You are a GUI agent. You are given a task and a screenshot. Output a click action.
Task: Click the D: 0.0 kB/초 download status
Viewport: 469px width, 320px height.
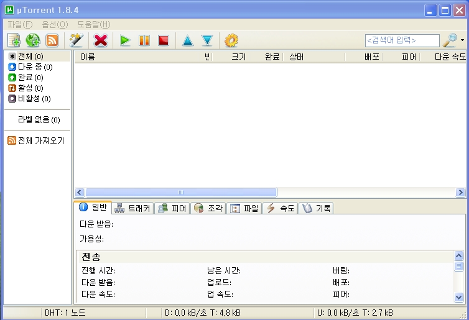coord(203,313)
